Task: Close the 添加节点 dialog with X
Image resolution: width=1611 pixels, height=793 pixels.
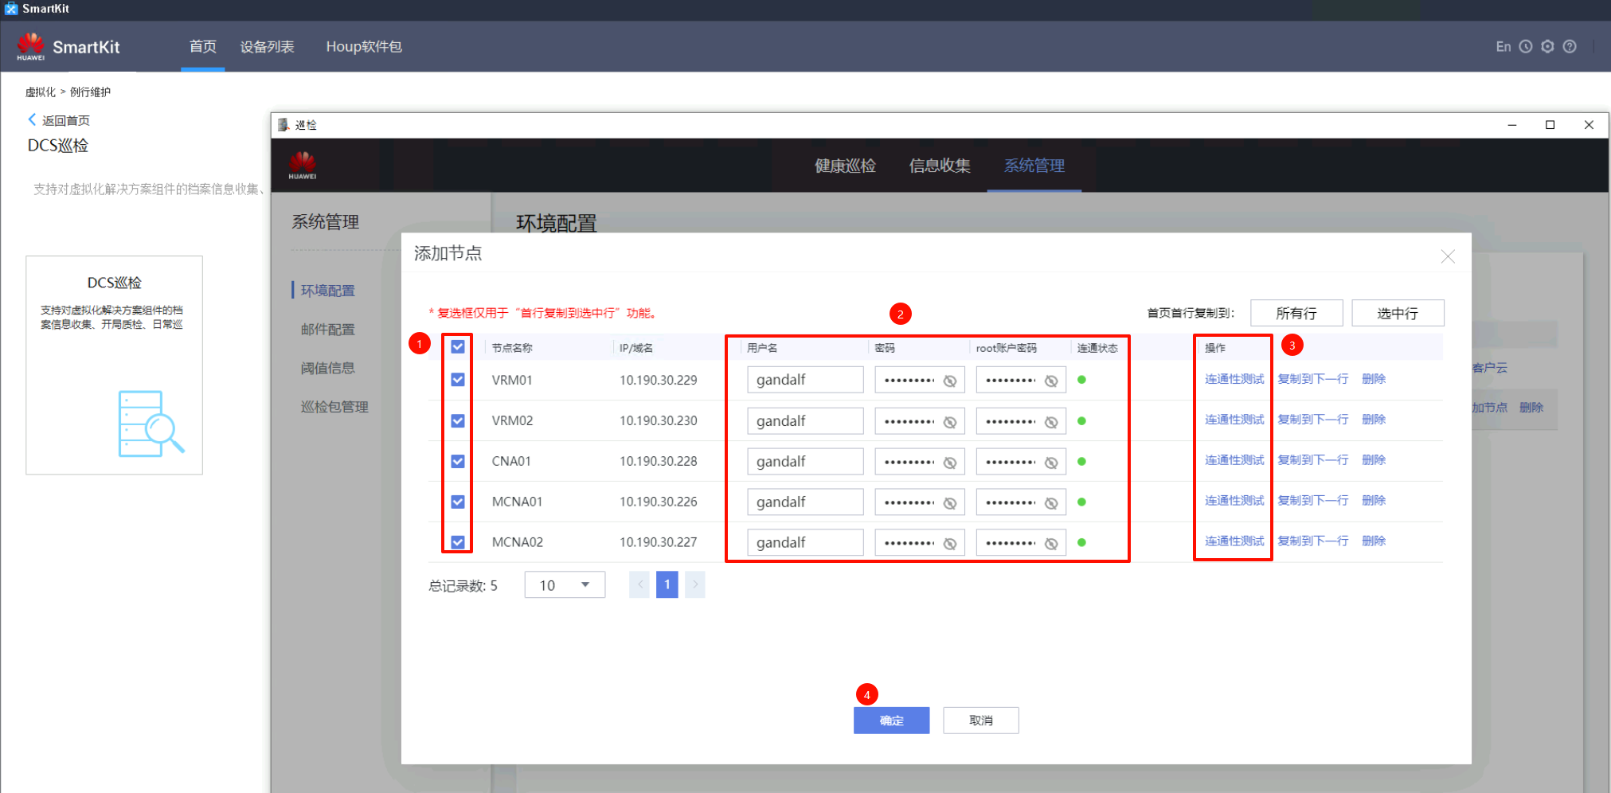Action: [1447, 256]
